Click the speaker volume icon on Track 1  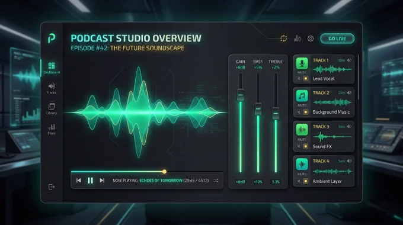coord(349,60)
